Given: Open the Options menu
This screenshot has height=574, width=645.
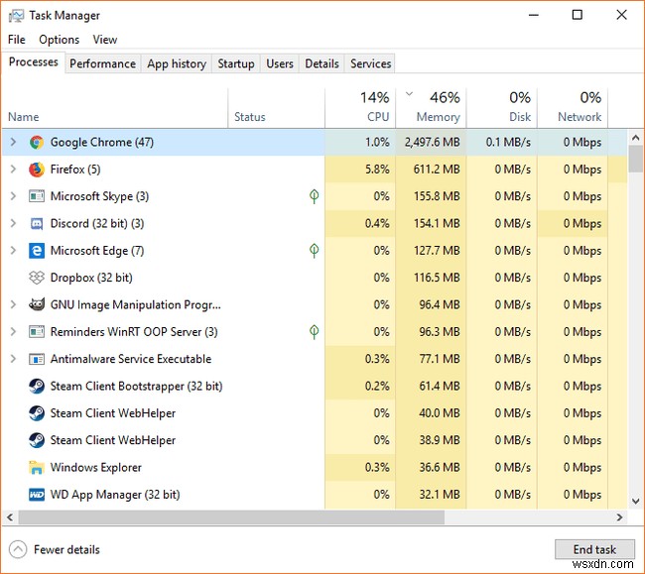Looking at the screenshot, I should coord(59,40).
